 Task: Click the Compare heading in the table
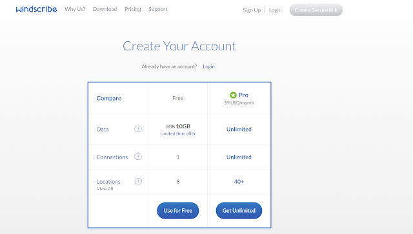pos(109,98)
